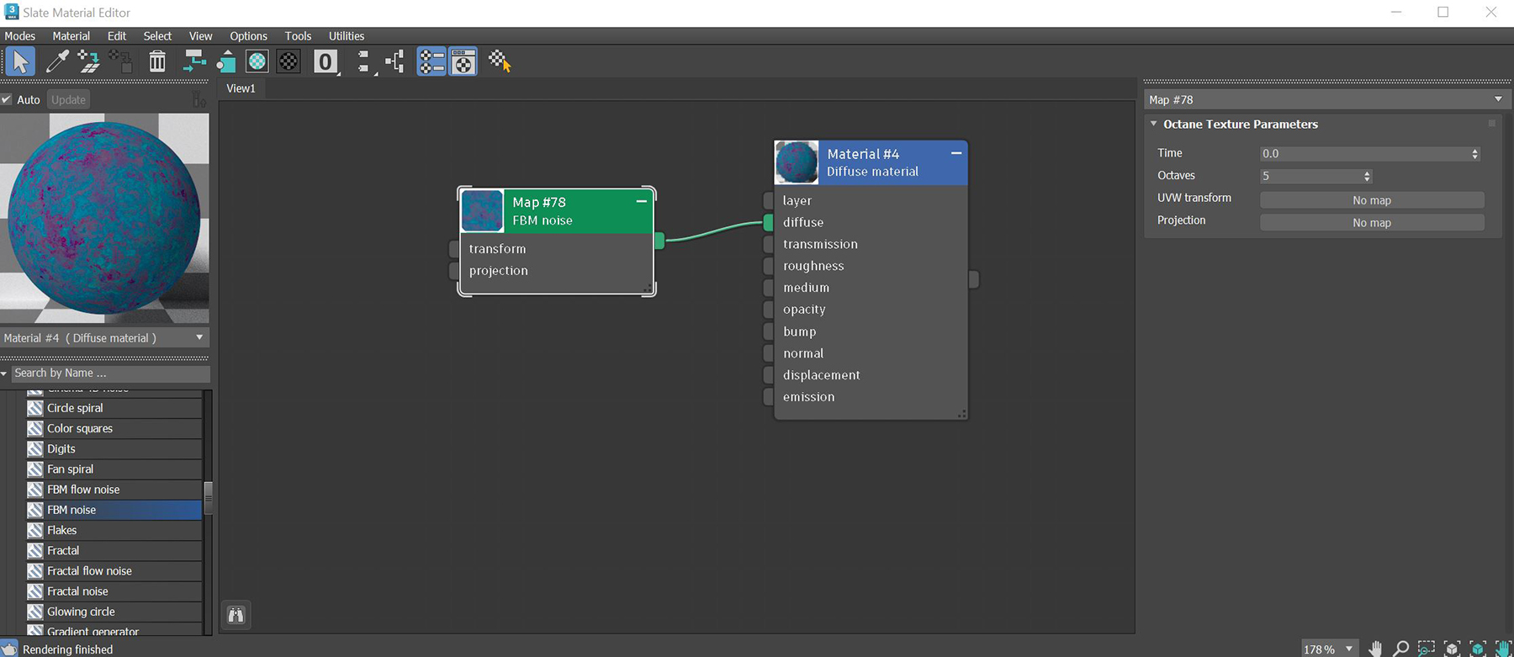Hide unused nodeslots icon
Viewport: 1514px width, 657px height.
coord(225,61)
